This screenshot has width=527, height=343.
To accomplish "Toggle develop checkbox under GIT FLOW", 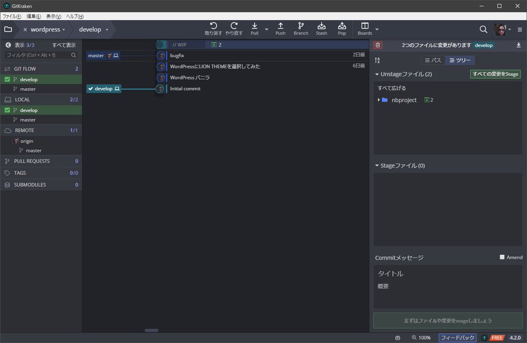I will tap(7, 79).
